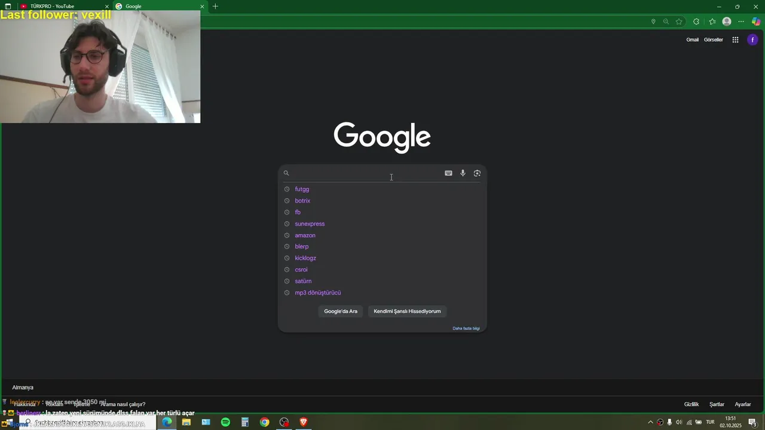The width and height of the screenshot is (765, 430).
Task: Open the Görseller link
Action: point(714,40)
